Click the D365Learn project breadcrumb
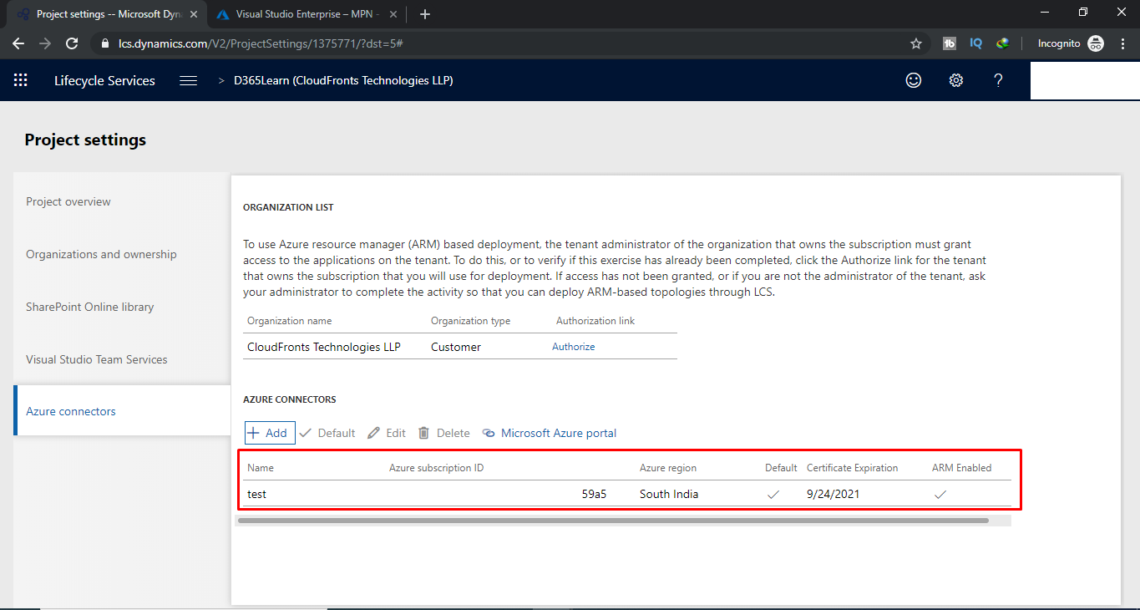Screen dimensions: 1140x610 click(343, 80)
